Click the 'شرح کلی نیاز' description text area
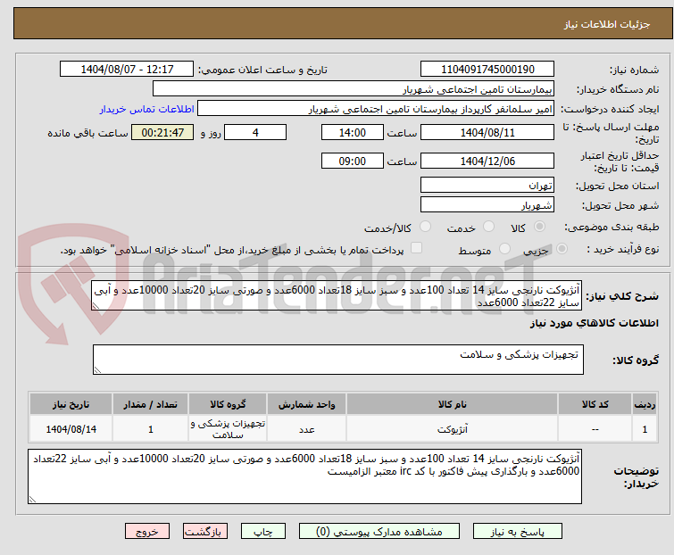 (x=341, y=295)
